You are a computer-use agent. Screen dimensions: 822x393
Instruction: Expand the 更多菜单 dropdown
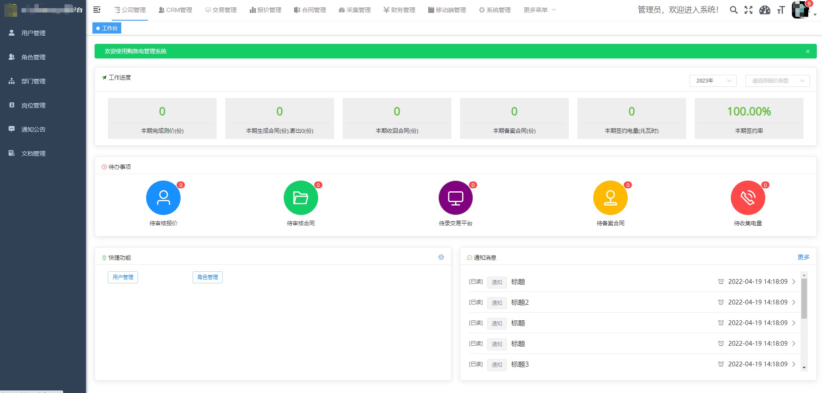[540, 10]
